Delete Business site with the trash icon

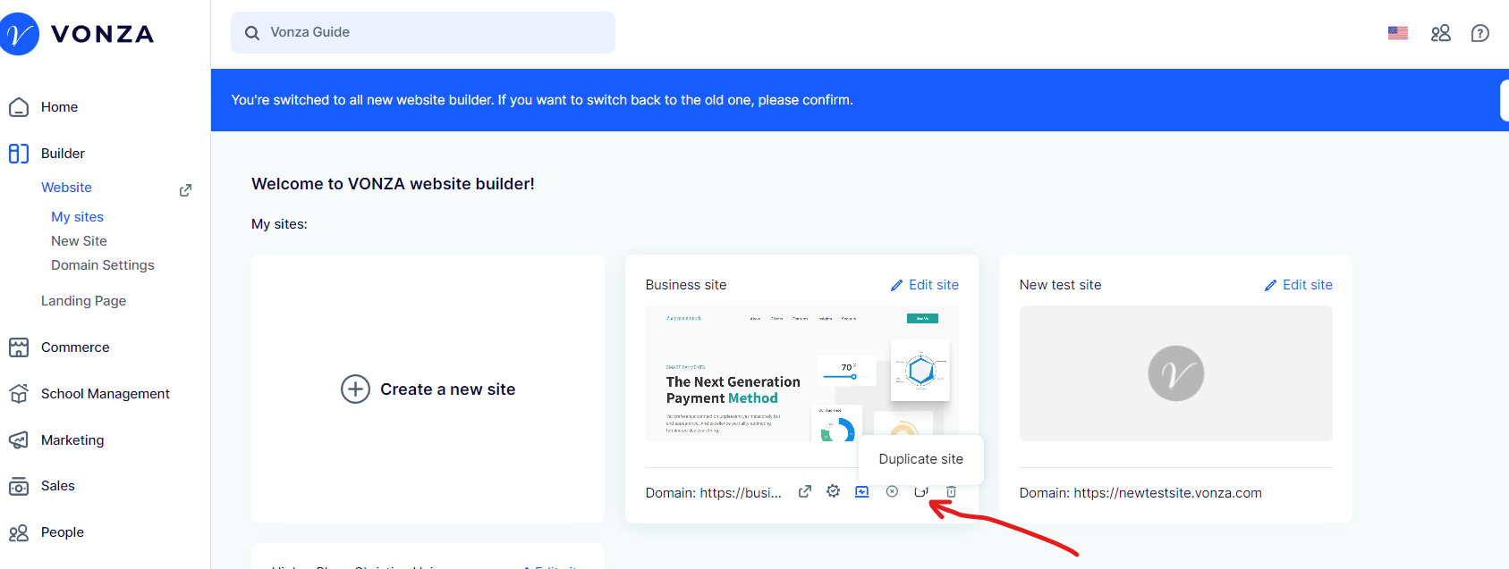click(951, 491)
